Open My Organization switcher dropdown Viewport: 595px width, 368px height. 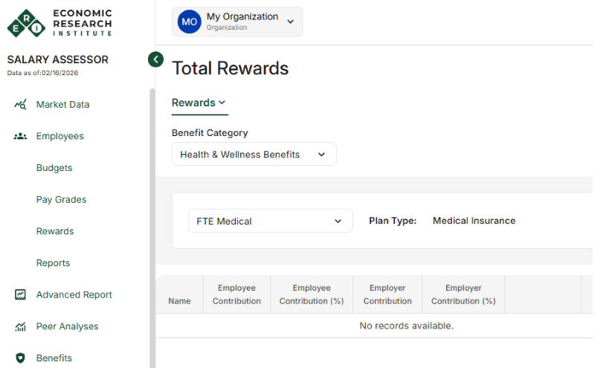(237, 22)
